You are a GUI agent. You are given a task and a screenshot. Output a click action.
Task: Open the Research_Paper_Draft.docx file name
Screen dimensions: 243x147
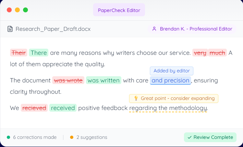pos(53,29)
